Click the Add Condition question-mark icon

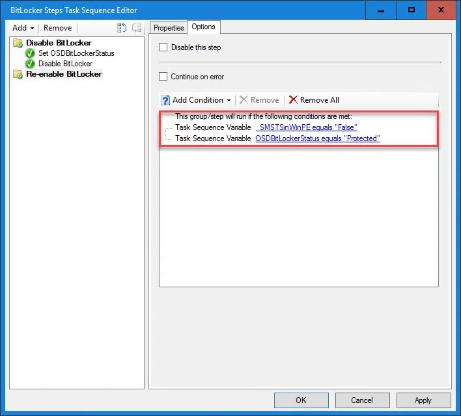[165, 100]
